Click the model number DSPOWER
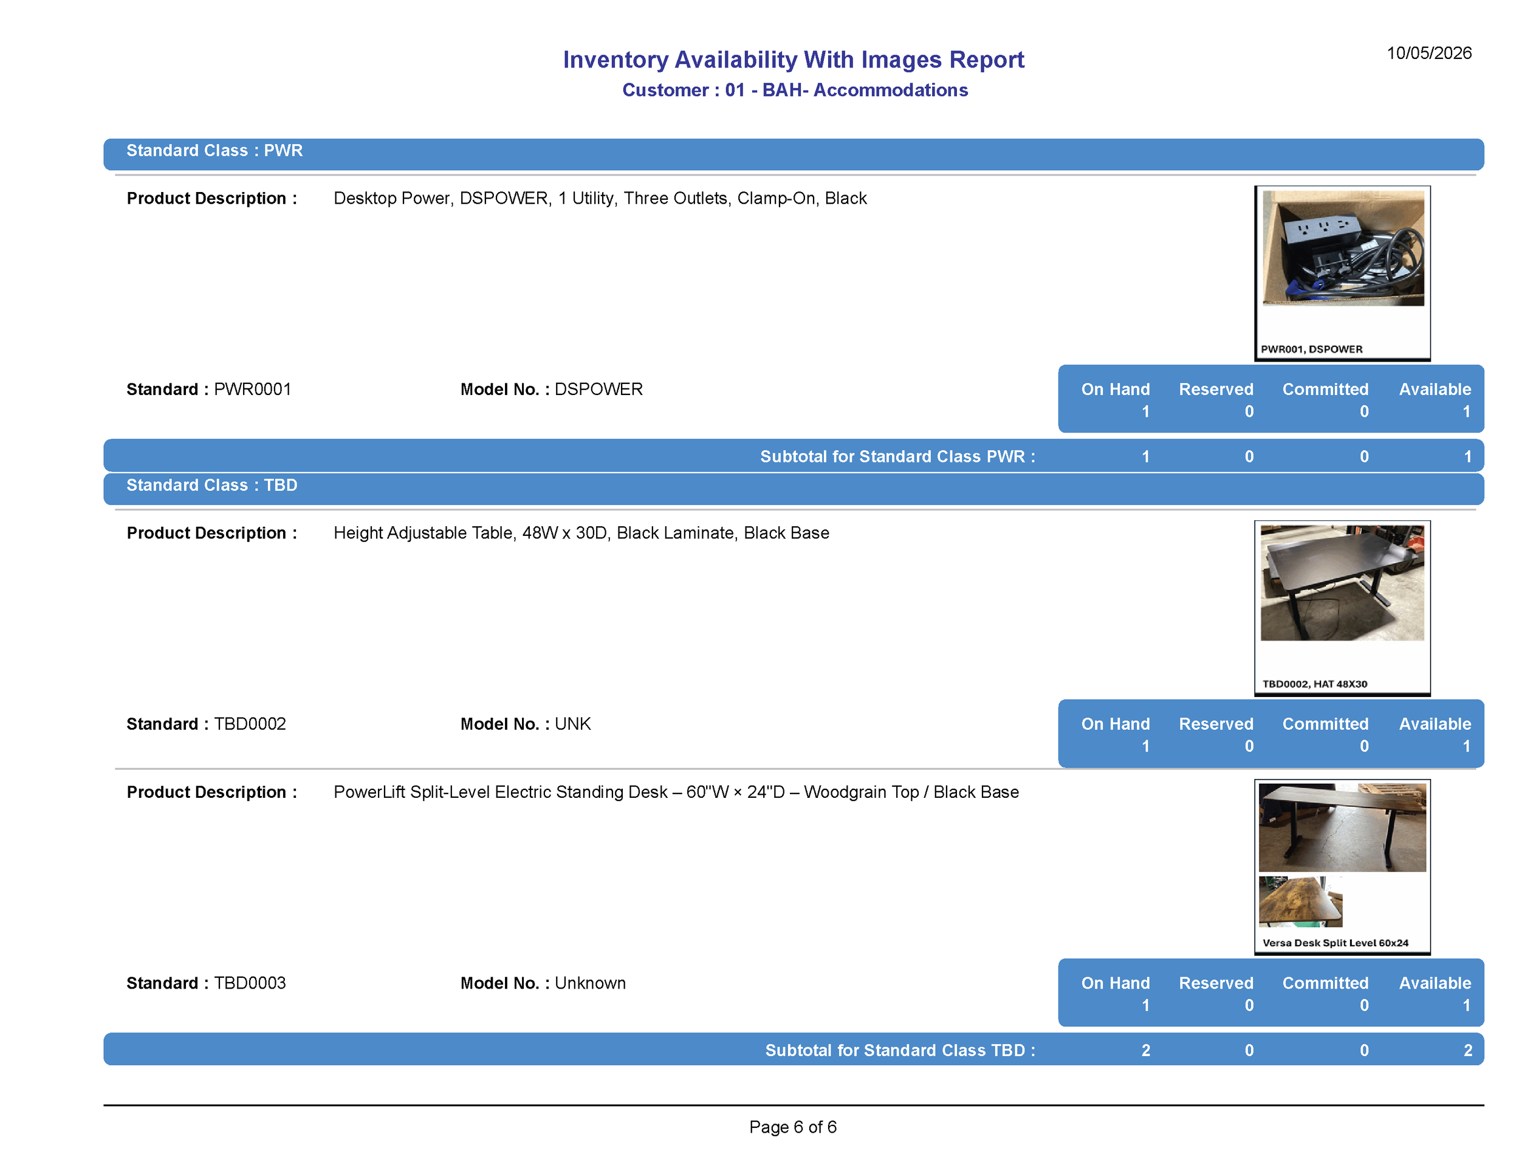The height and width of the screenshot is (1174, 1519). [598, 390]
